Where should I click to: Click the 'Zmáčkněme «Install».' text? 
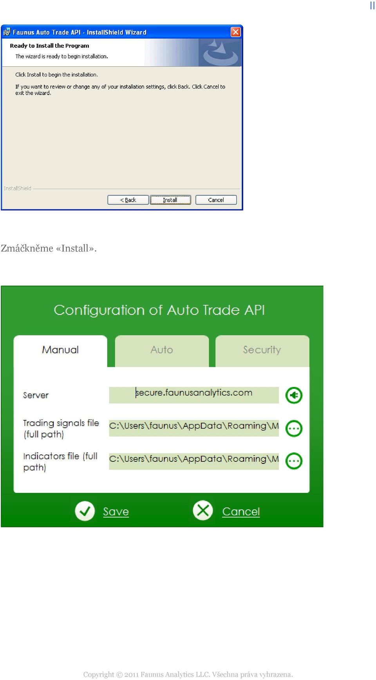tap(49, 248)
